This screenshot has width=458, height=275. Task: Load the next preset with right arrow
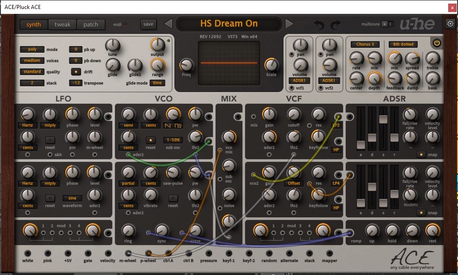click(289, 24)
